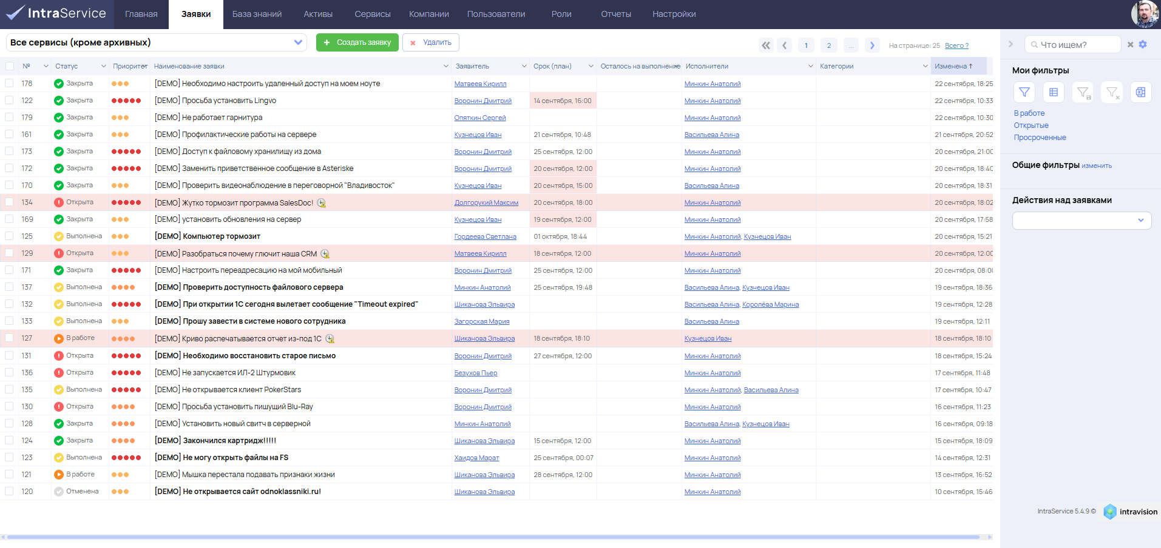Click the Создать заявку button
Screen dimensions: 1161x548
click(357, 42)
